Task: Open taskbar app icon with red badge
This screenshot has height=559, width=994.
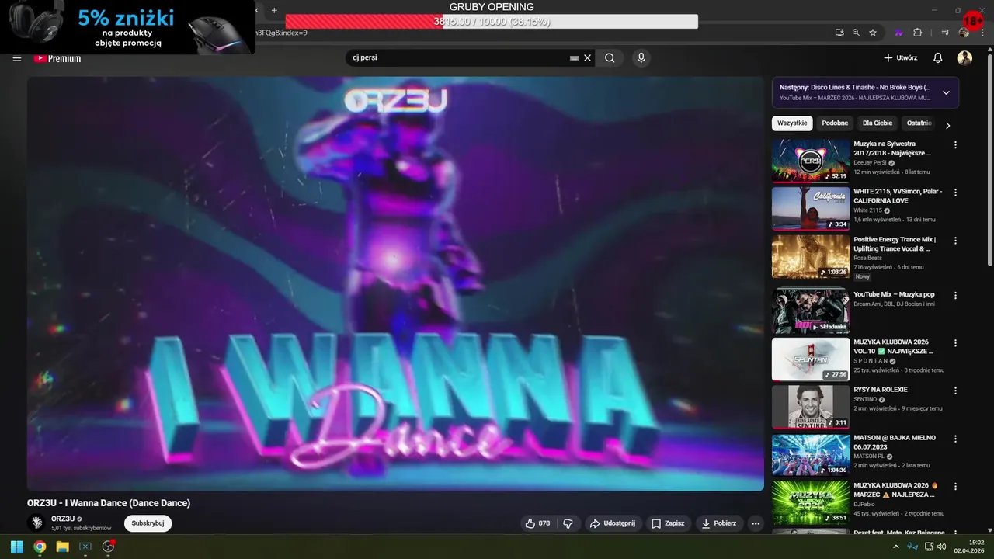Action: (x=109, y=547)
